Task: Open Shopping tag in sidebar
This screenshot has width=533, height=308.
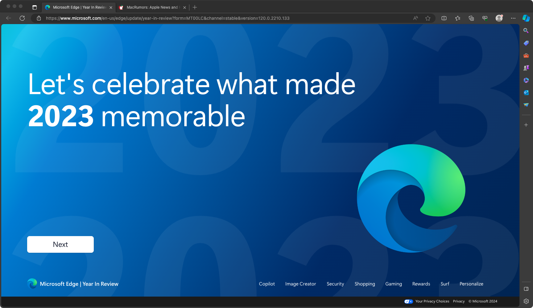Action: click(526, 43)
